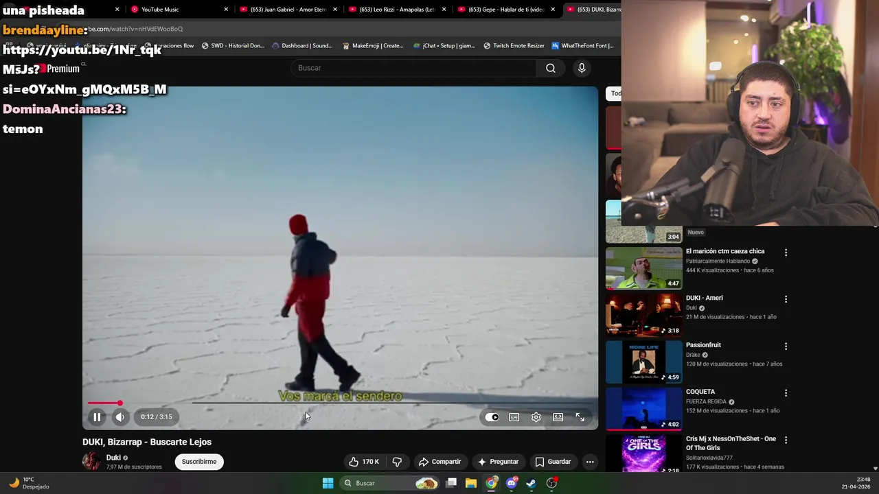Image resolution: width=879 pixels, height=494 pixels.
Task: Save video using Guardar button
Action: coord(553,462)
